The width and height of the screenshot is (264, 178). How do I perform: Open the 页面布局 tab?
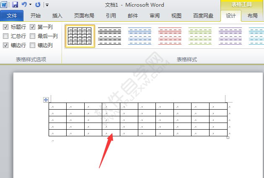[84, 16]
